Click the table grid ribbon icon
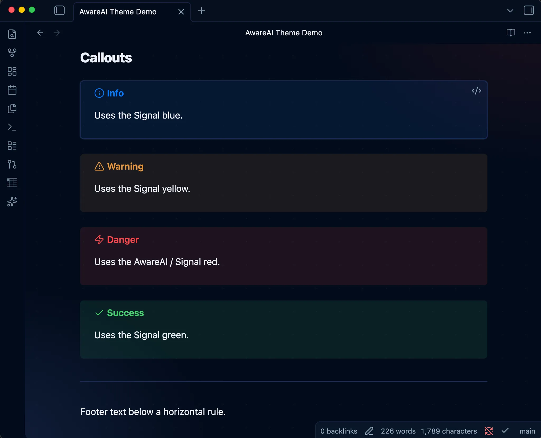 (x=12, y=183)
